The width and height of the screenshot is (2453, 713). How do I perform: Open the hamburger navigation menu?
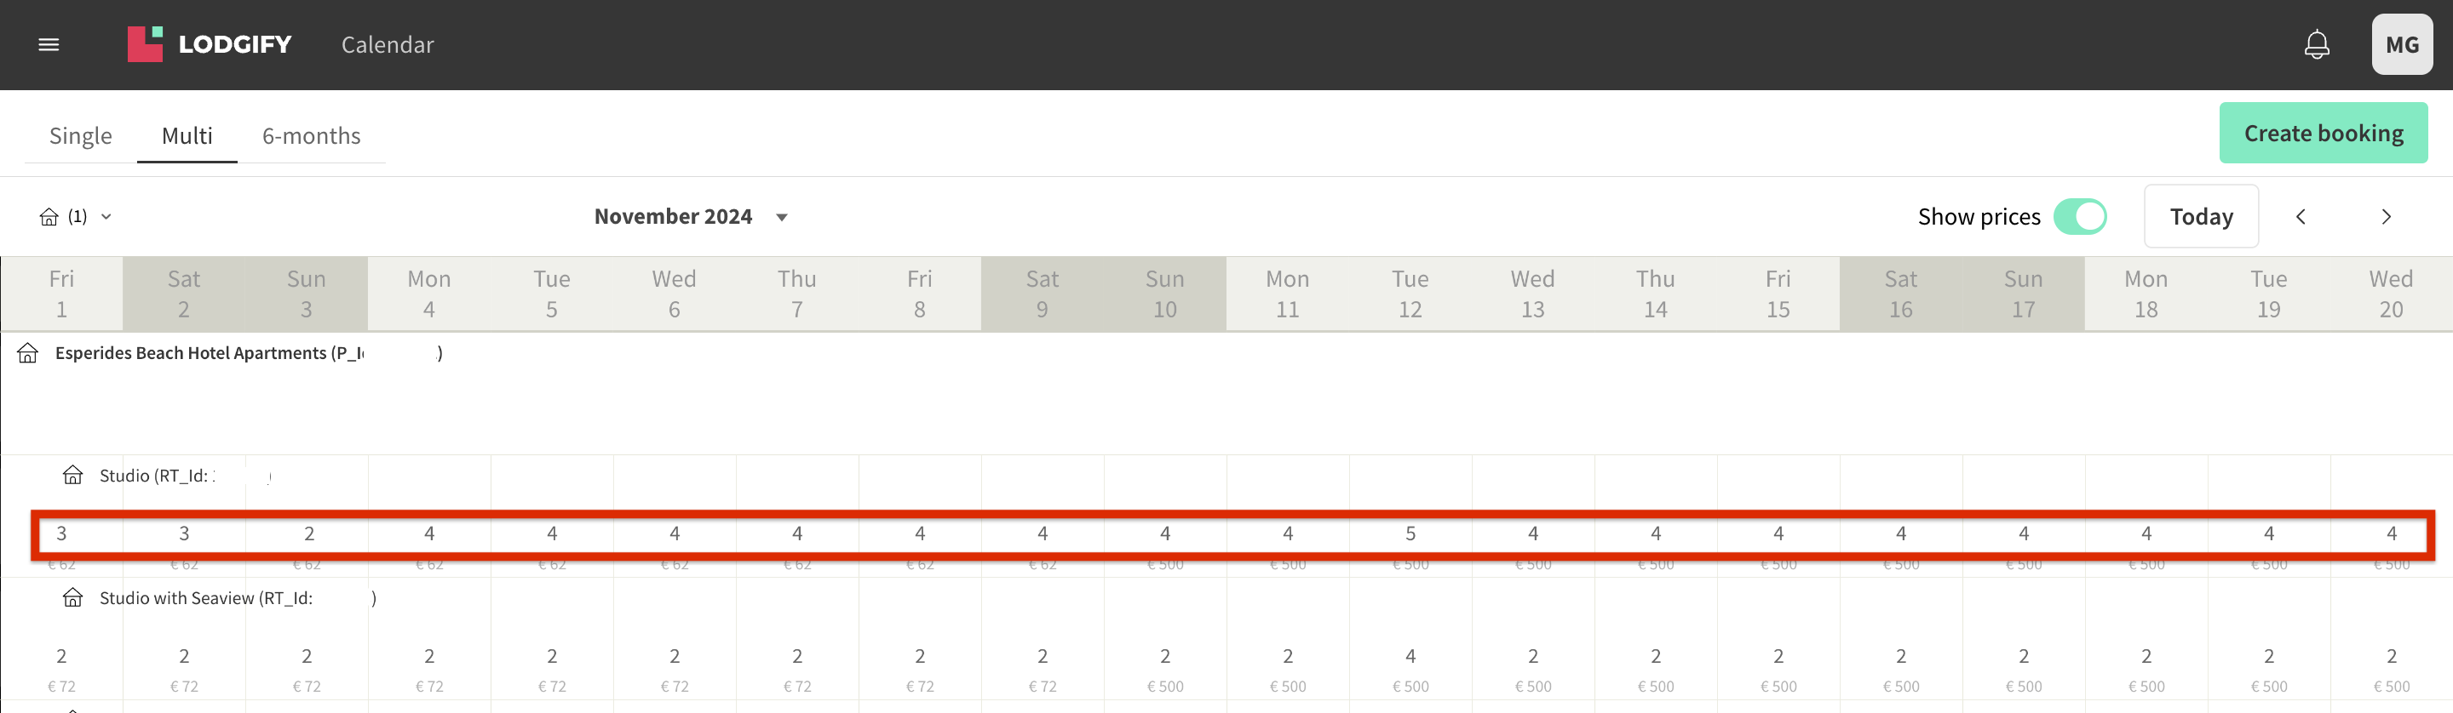(49, 45)
